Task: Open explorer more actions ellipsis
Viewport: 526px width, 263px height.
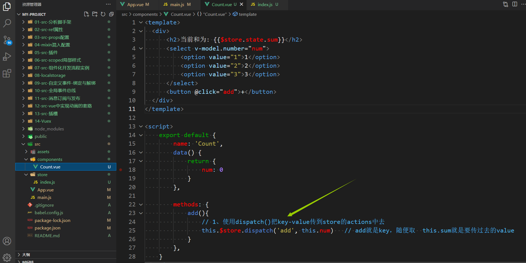Action: (x=108, y=4)
